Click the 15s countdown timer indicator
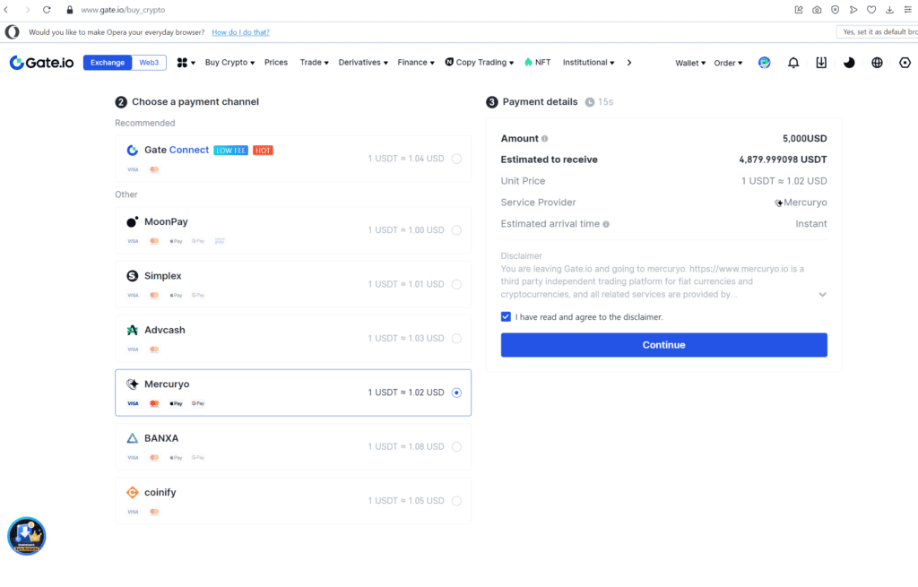 click(599, 101)
